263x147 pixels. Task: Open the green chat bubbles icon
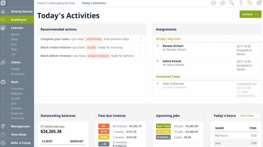[x=250, y=3]
